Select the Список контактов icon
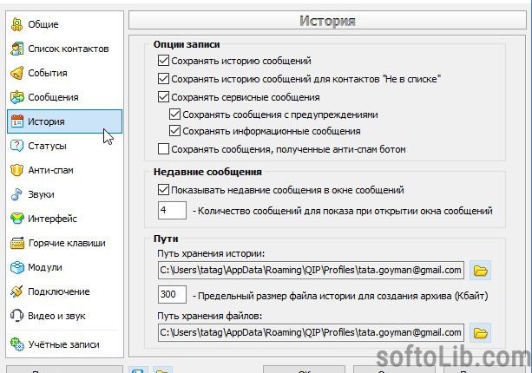The image size is (532, 373). (16, 49)
